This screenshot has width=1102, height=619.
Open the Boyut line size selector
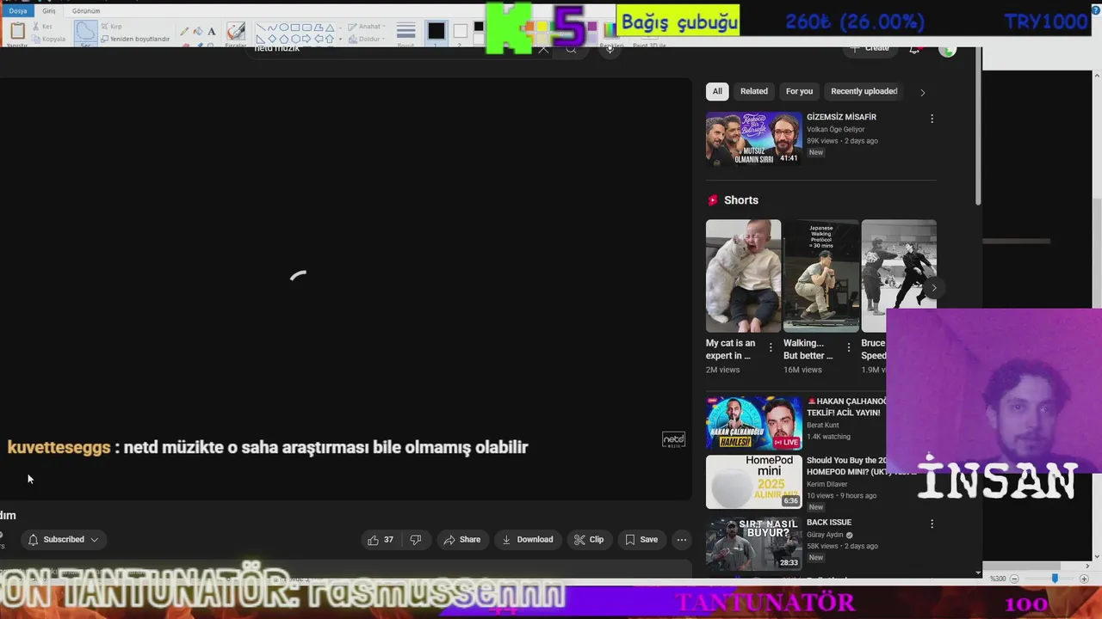[x=406, y=33]
